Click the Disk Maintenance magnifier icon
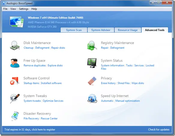 (x=15, y=45)
